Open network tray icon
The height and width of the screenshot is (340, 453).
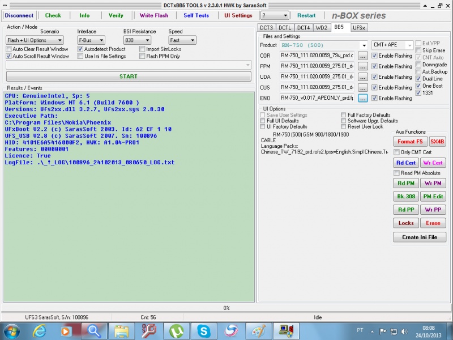click(x=394, y=331)
